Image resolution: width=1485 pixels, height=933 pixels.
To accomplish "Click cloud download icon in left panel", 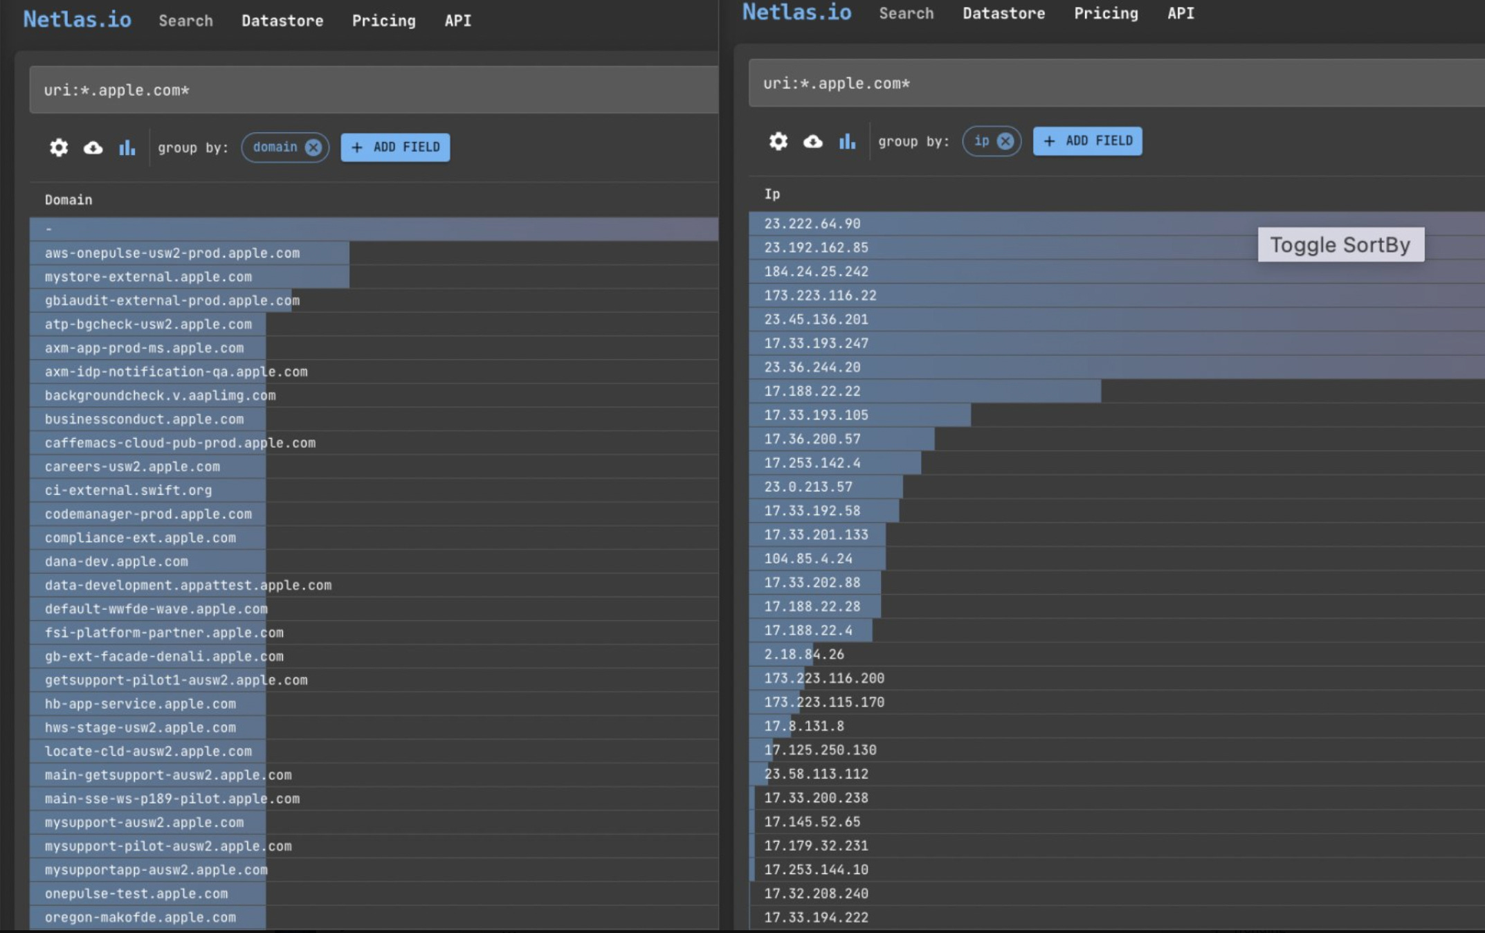I will point(93,147).
